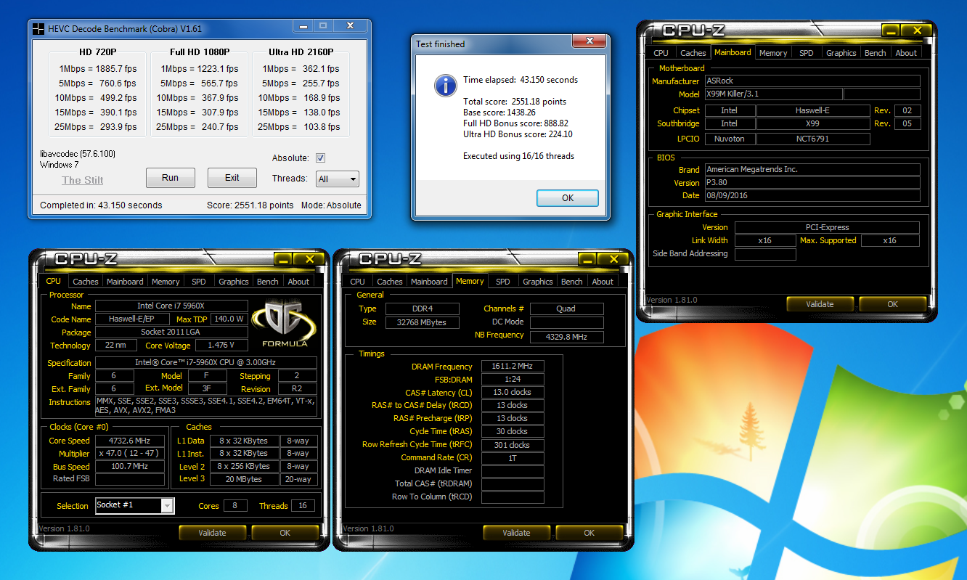
Task: Click the Core Voltage value 1.476 V
Action: point(221,346)
